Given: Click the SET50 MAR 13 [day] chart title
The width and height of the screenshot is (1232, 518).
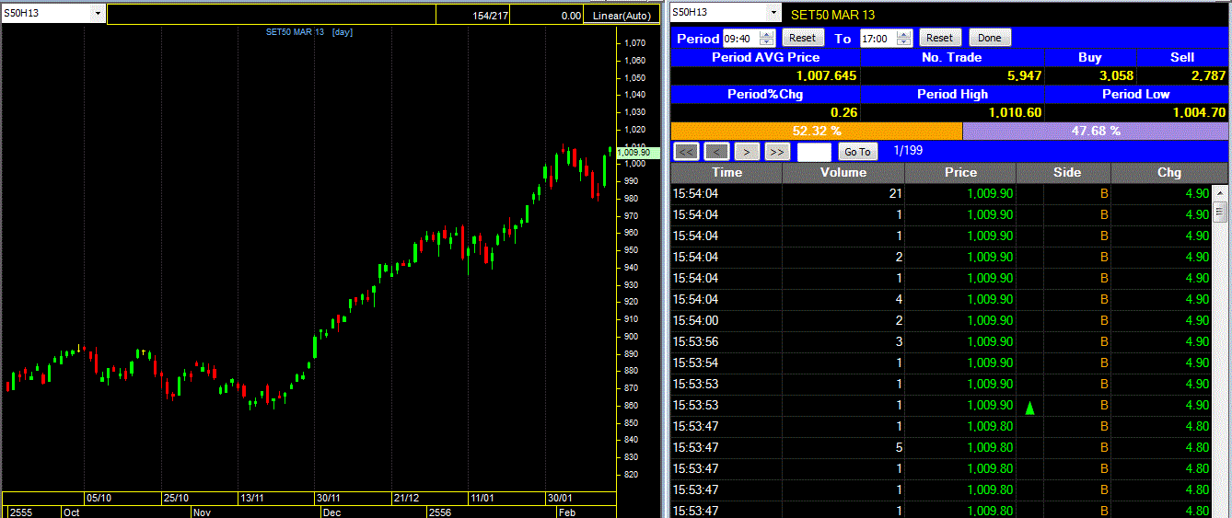Looking at the screenshot, I should pos(309,32).
